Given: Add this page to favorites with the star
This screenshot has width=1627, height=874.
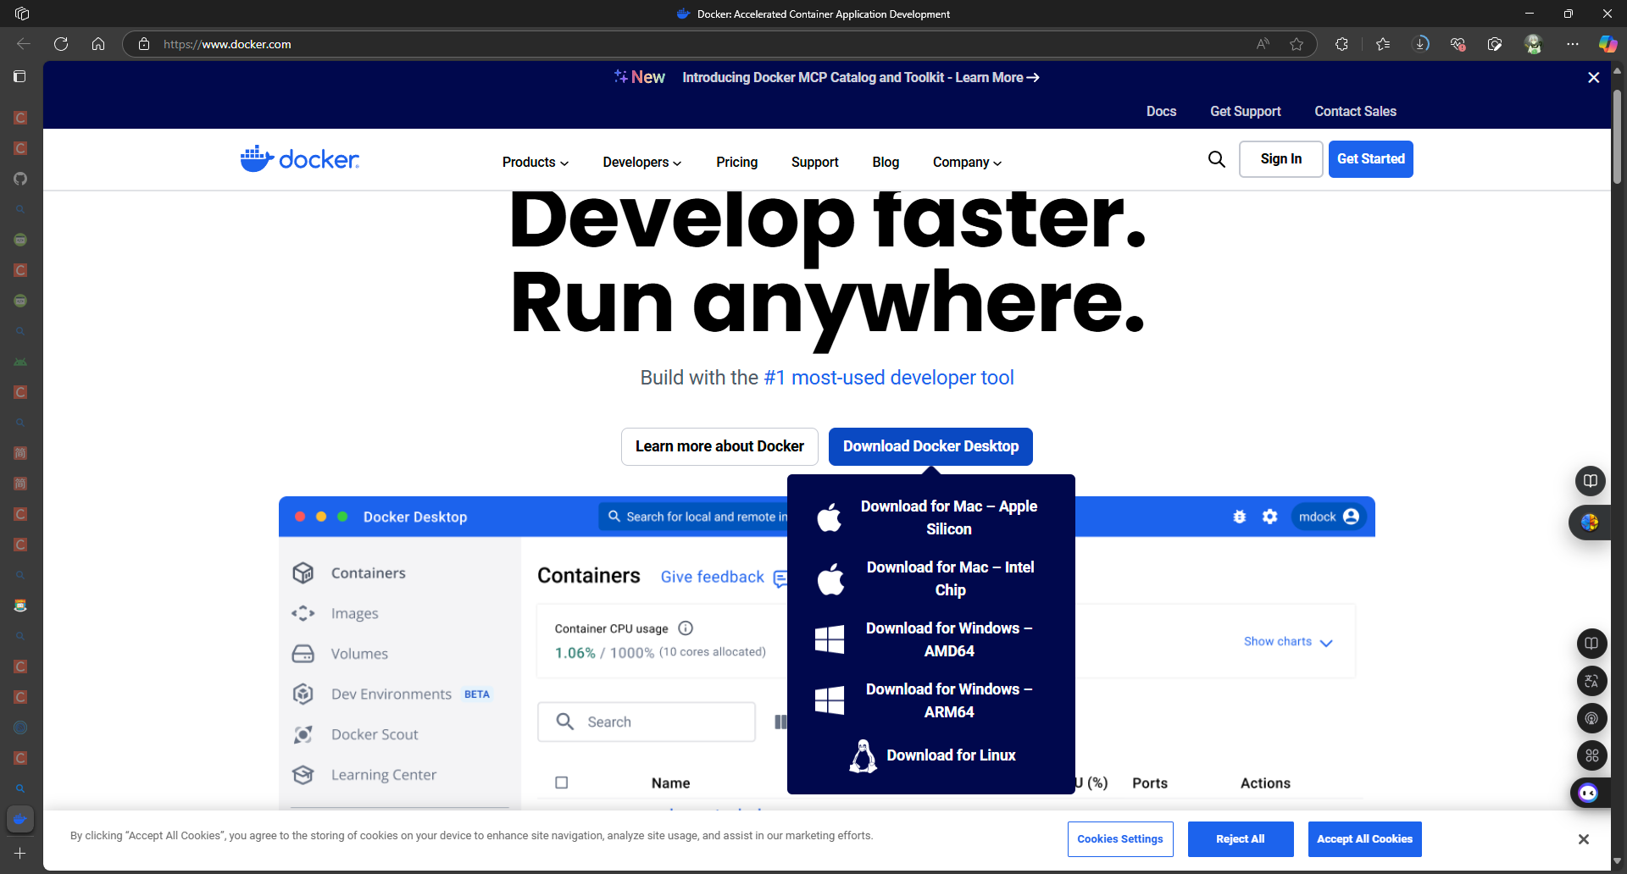Looking at the screenshot, I should (1297, 44).
